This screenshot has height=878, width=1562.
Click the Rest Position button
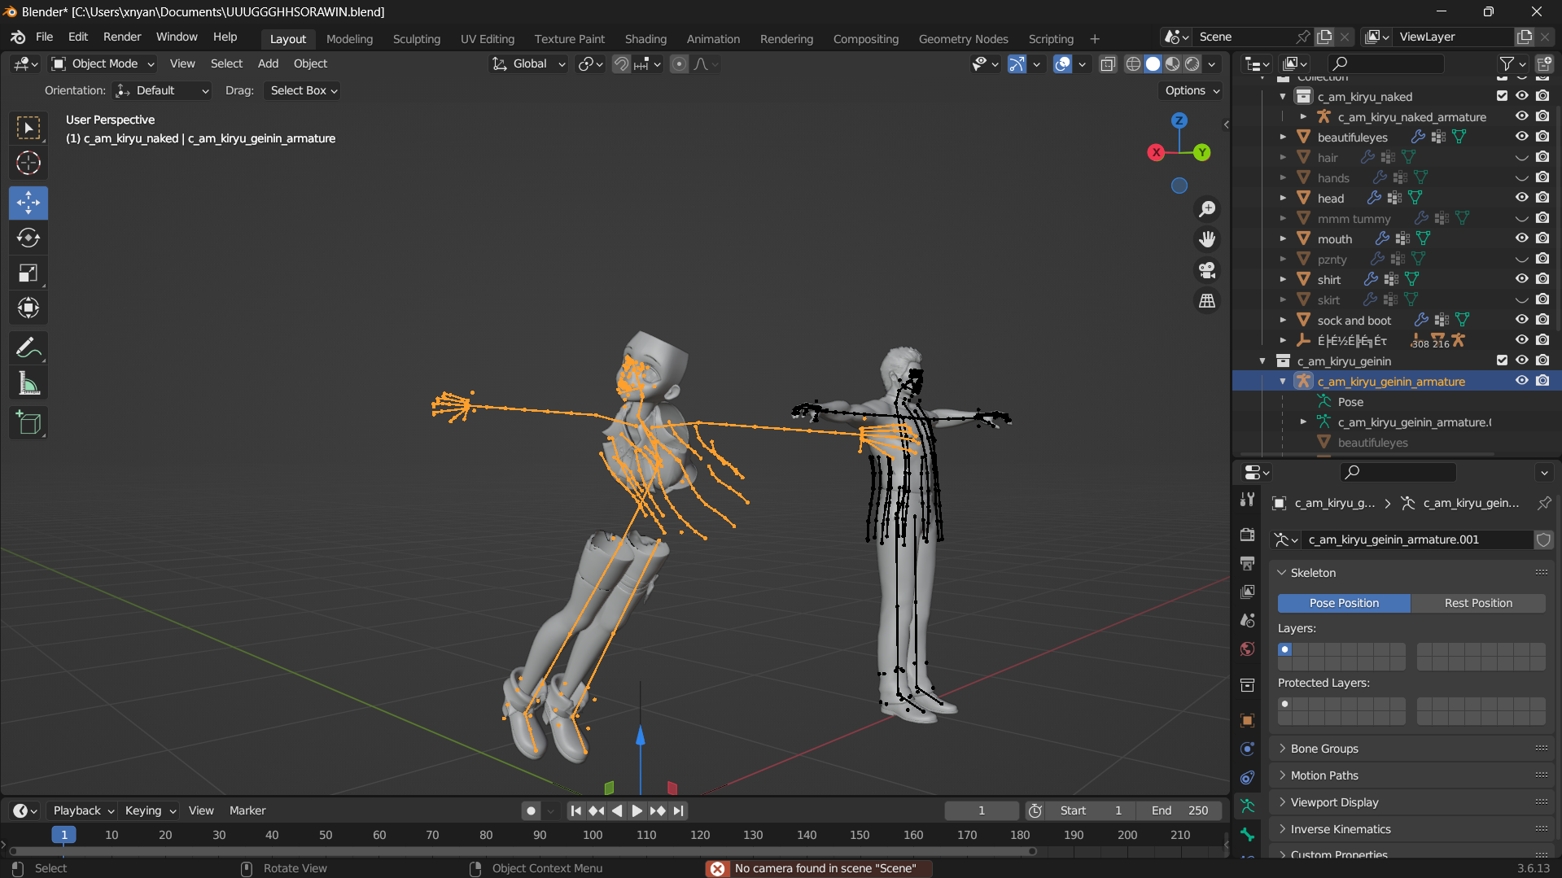tap(1477, 603)
